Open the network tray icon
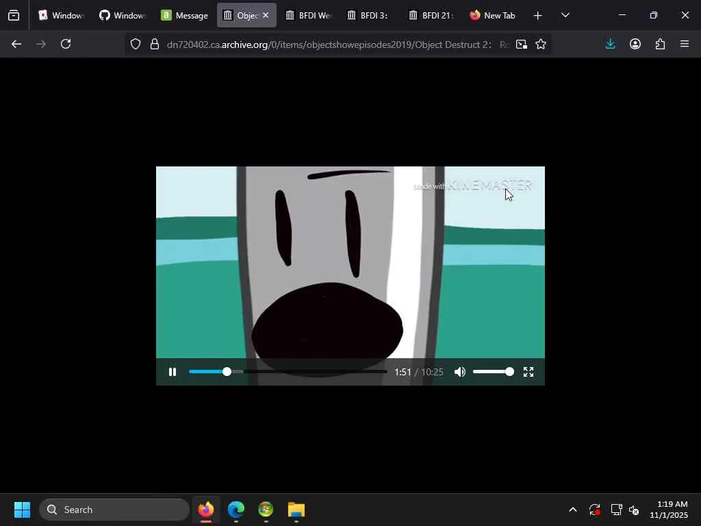This screenshot has width=701, height=526. [617, 510]
